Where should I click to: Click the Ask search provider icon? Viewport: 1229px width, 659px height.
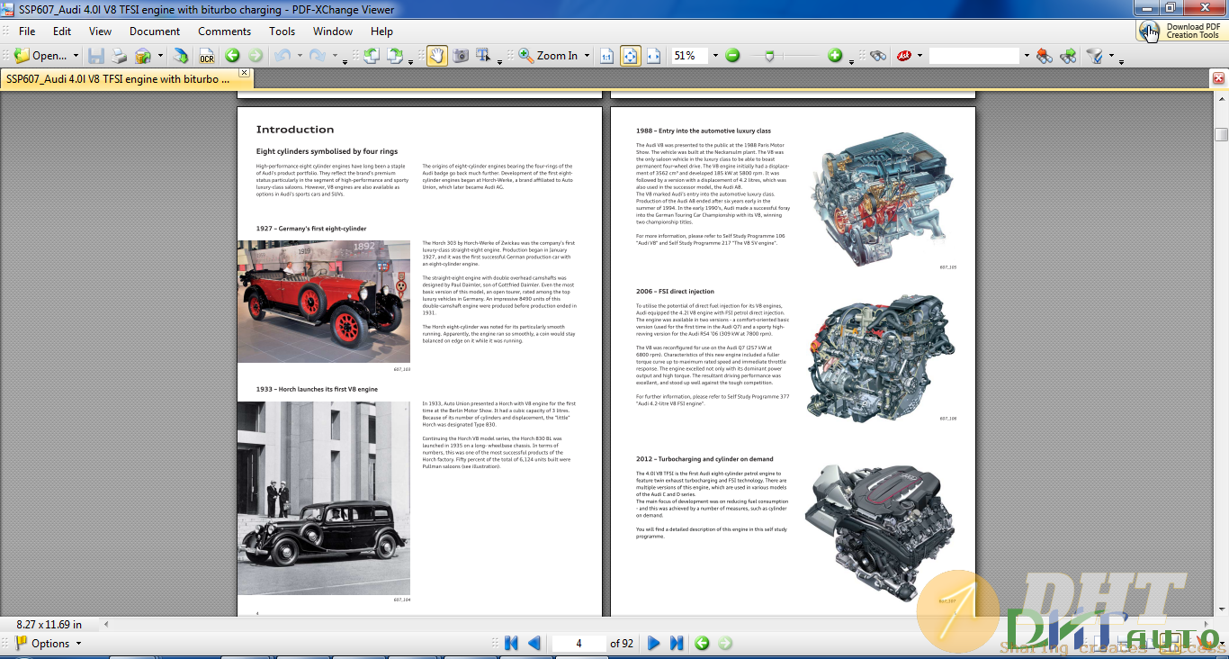904,56
